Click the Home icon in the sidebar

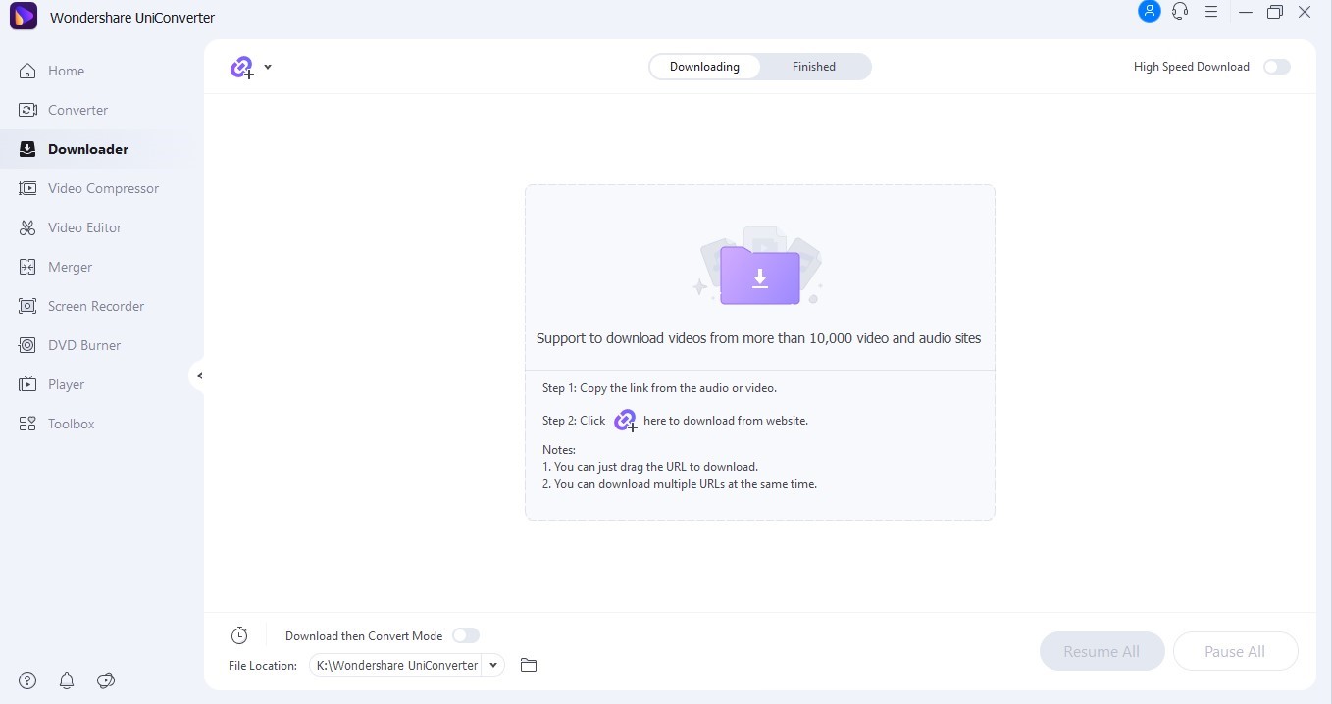point(28,71)
